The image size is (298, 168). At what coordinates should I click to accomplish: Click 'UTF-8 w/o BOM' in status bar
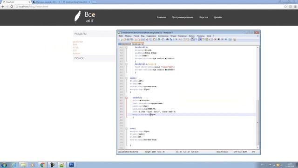point(240,152)
